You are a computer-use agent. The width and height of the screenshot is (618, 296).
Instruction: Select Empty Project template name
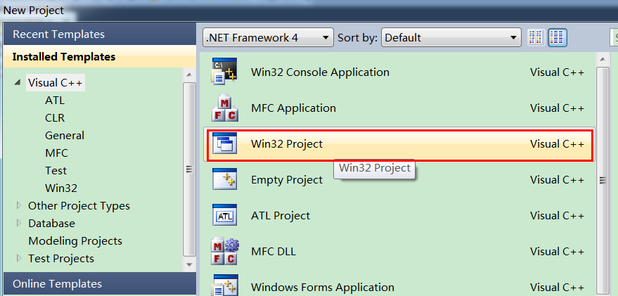pos(287,180)
